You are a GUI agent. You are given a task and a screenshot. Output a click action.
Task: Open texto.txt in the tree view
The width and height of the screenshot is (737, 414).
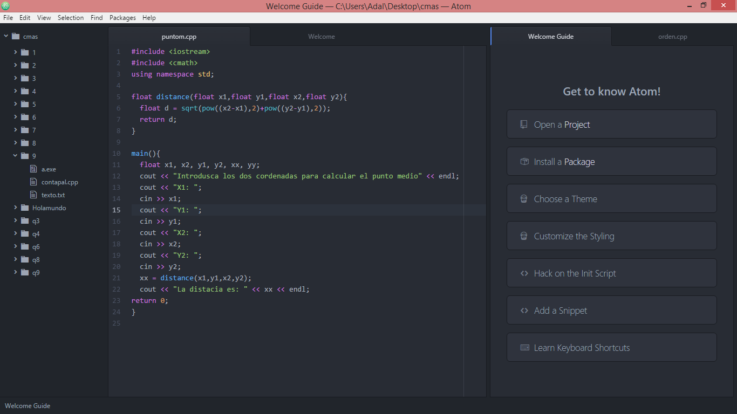[54, 195]
